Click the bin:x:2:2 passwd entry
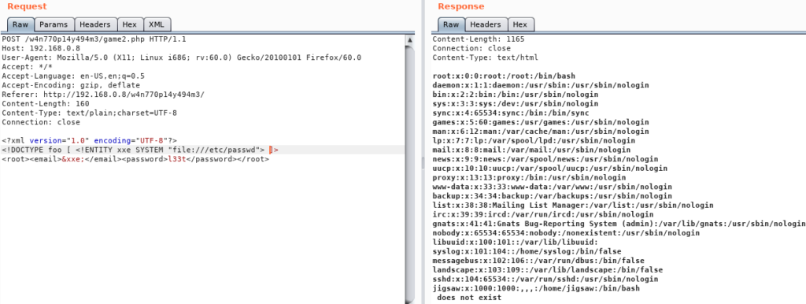The image size is (806, 304). coord(515,95)
